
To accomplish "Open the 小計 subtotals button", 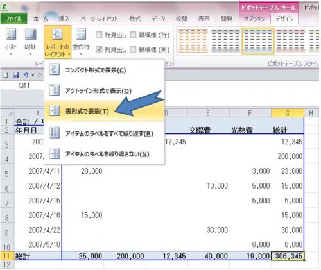I will [10, 42].
